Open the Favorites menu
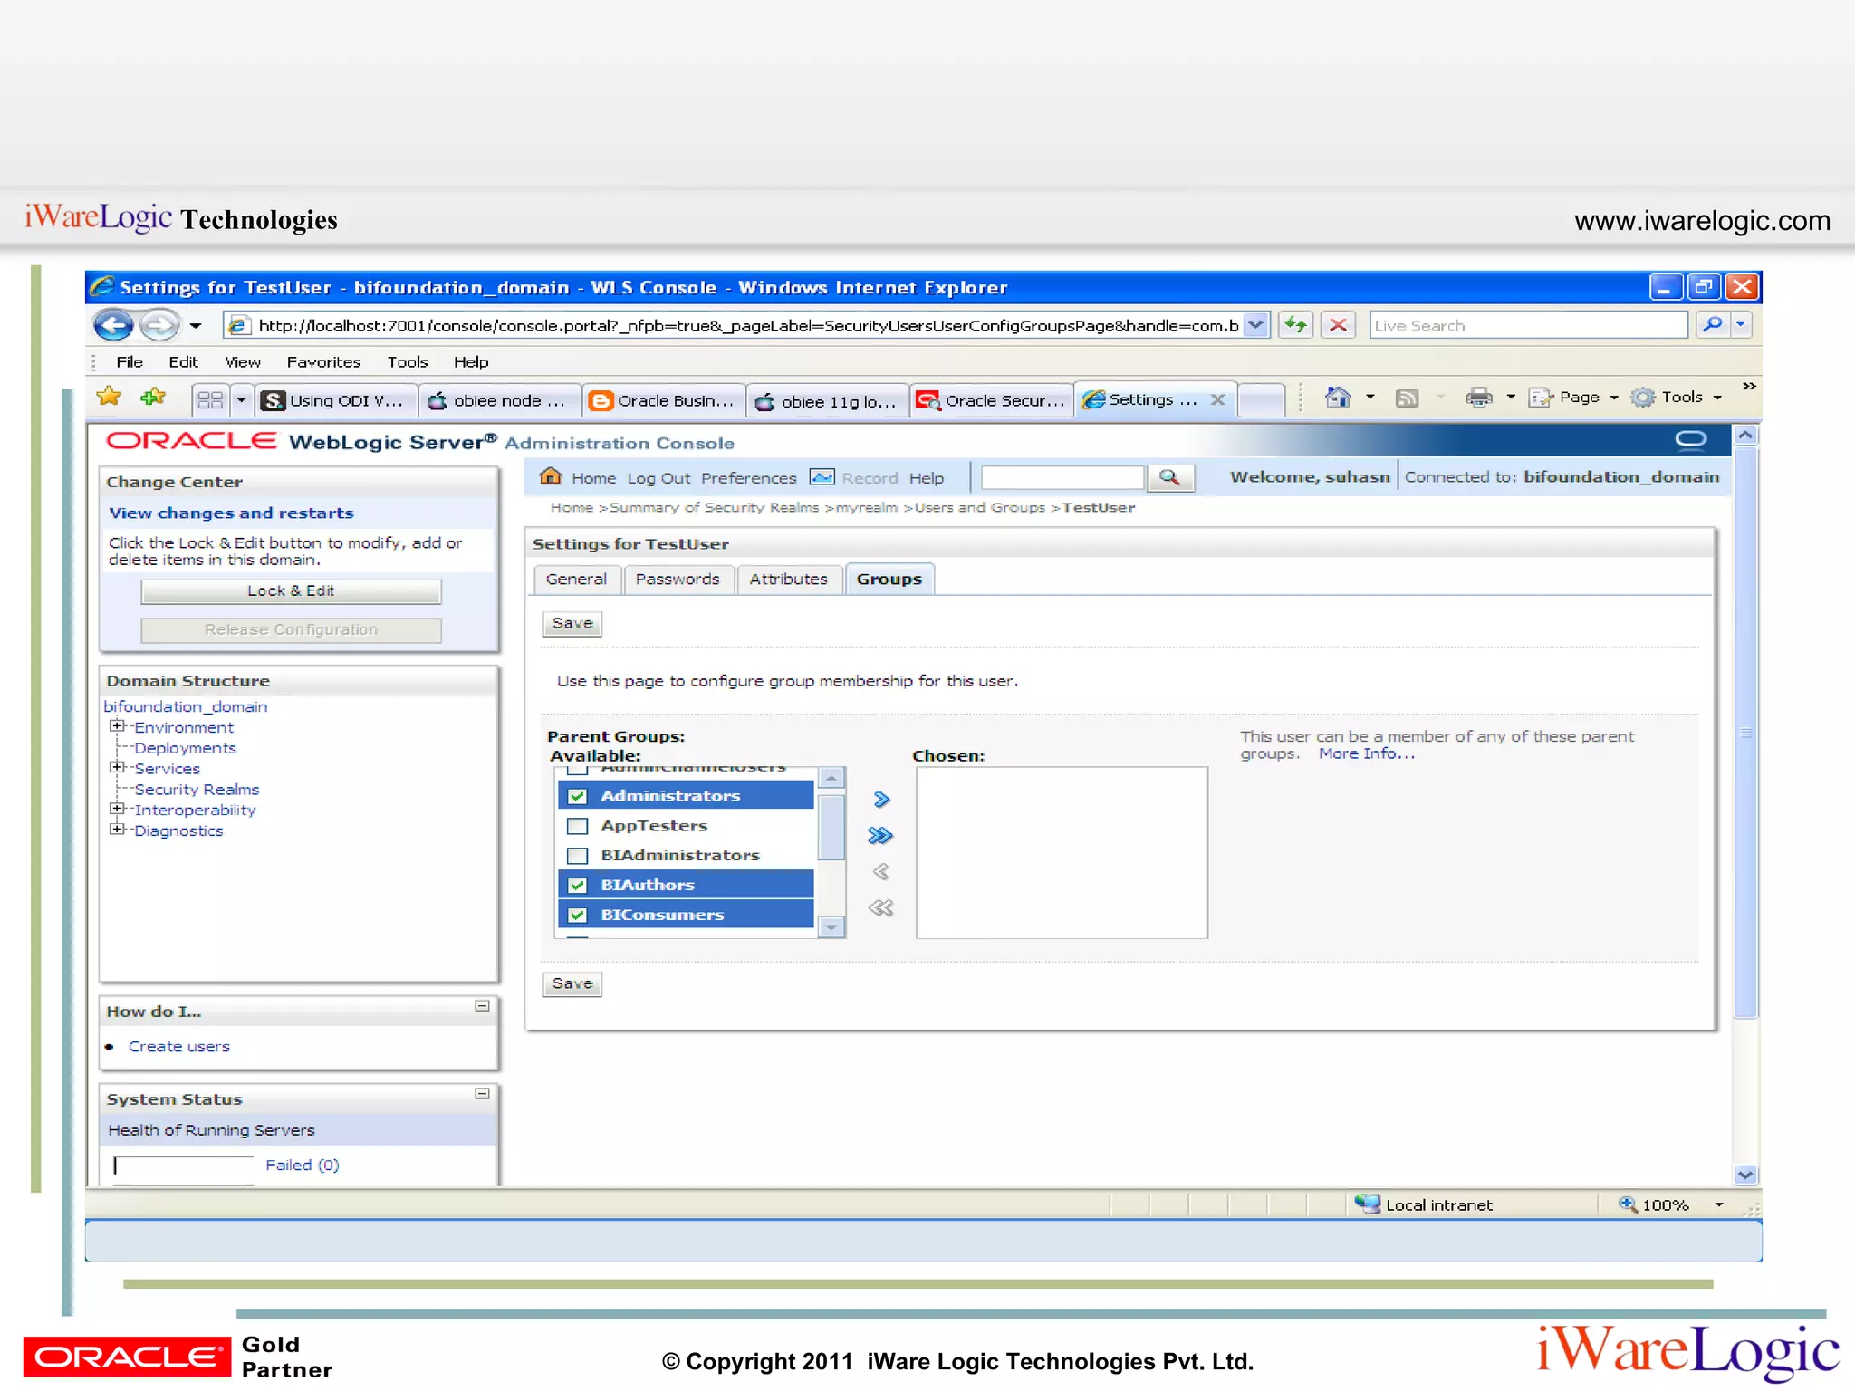Screen dimensions: 1855x1391 tap(323, 362)
